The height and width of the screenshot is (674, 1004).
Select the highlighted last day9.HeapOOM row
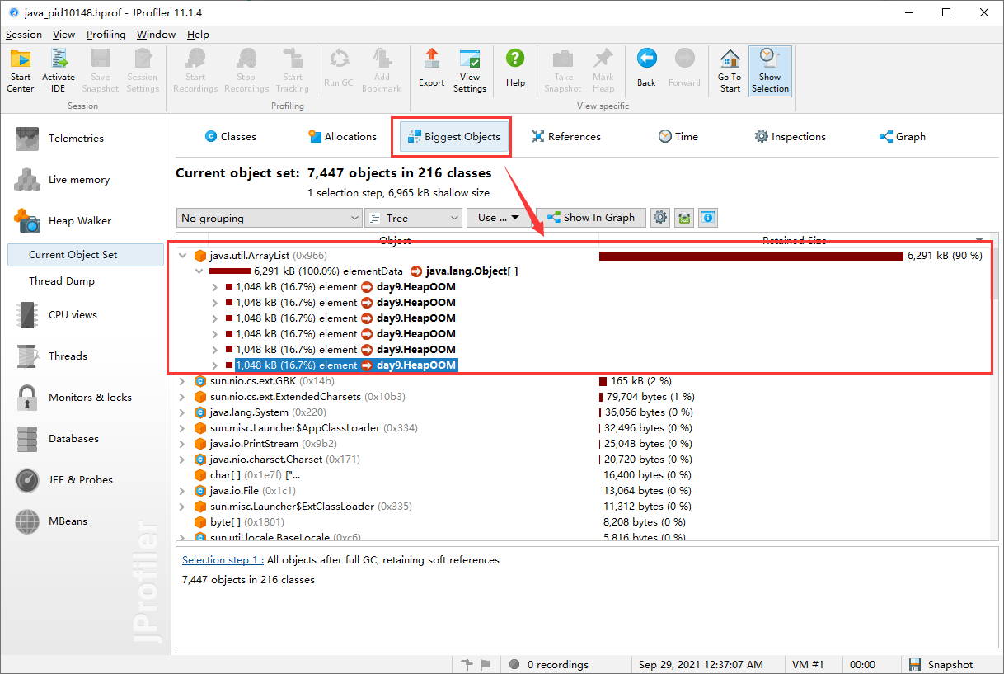(345, 365)
